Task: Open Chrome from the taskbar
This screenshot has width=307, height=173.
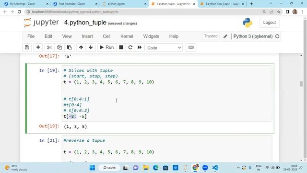Action: 195,168
